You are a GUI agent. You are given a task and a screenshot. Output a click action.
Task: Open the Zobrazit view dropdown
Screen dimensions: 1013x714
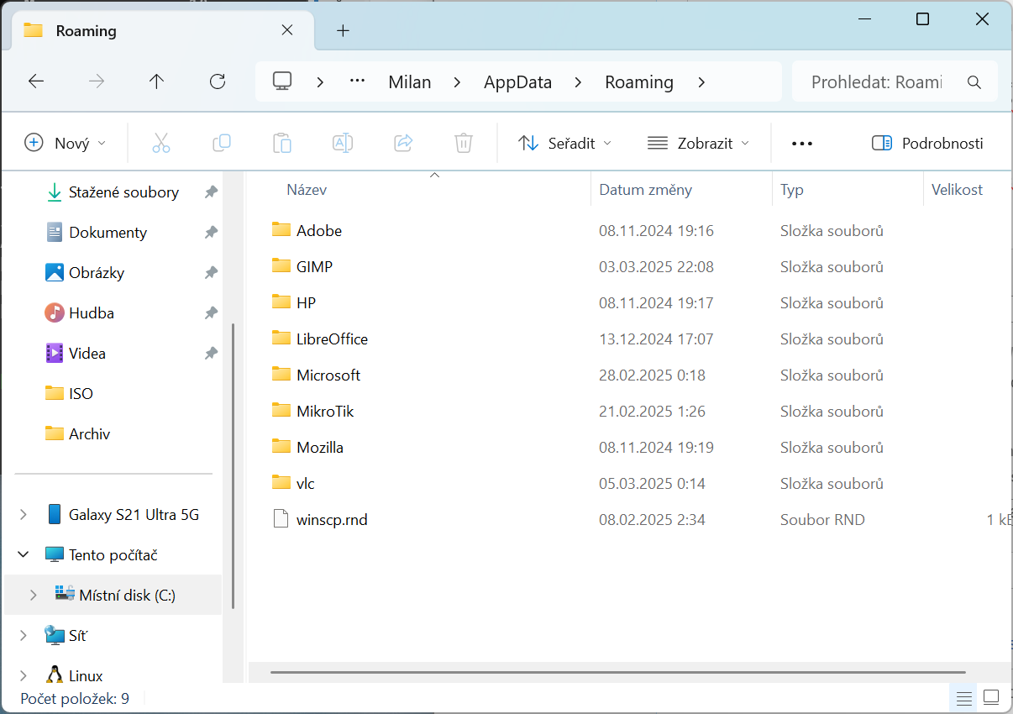[698, 144]
